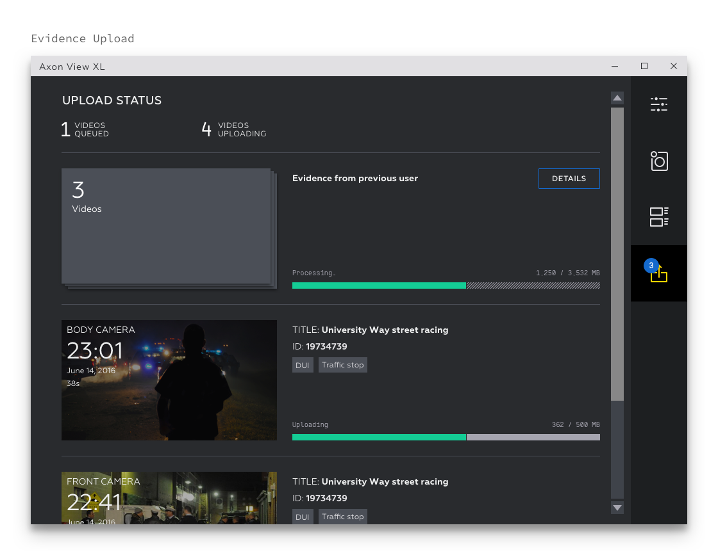This screenshot has height=555, width=718.
Task: Click the ID text beside Body Camera thumbnail
Action: pyautogui.click(x=320, y=346)
